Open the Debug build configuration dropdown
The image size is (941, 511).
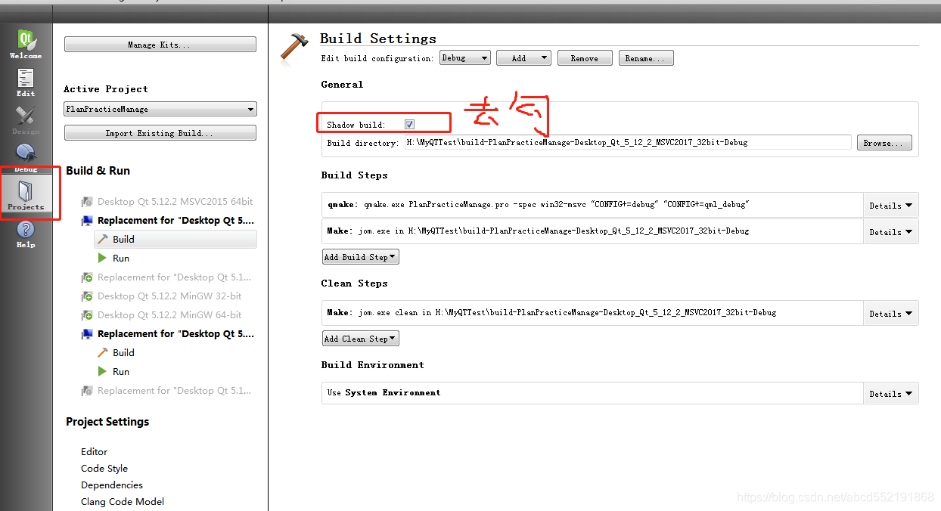coord(464,58)
